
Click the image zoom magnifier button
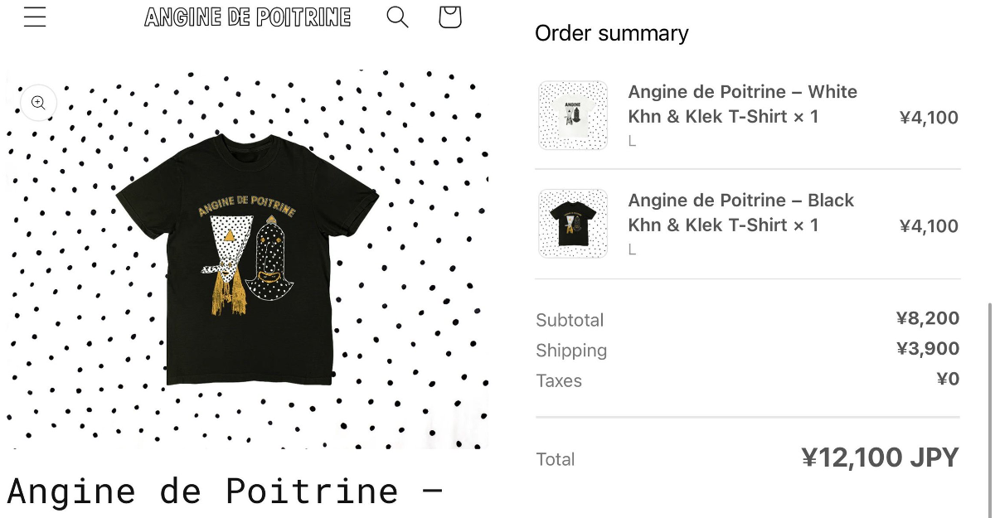point(38,103)
